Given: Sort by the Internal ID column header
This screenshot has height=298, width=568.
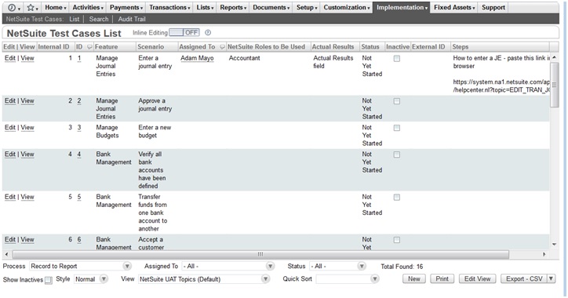Looking at the screenshot, I should (x=53, y=47).
